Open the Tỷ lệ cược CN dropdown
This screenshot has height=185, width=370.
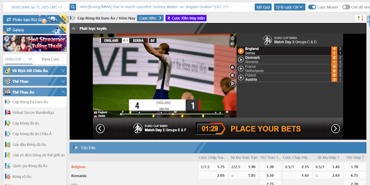tap(290, 7)
